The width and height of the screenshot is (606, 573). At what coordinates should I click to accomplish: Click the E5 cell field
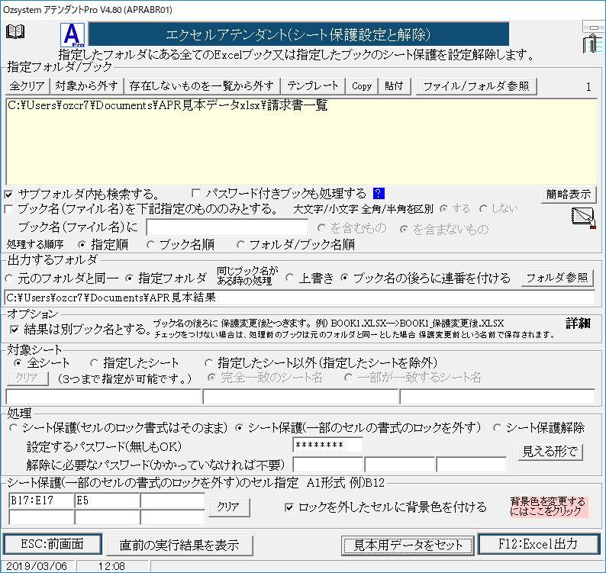click(107, 501)
